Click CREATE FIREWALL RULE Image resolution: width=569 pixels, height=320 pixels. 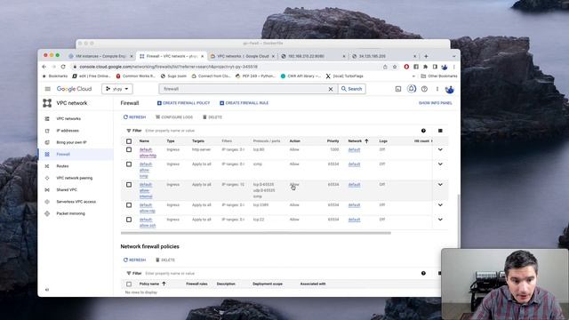[244, 103]
